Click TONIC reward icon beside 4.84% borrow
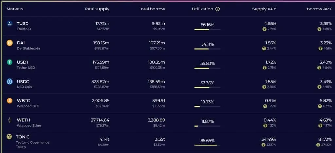The width and height of the screenshot is (335, 153). pos(319,68)
